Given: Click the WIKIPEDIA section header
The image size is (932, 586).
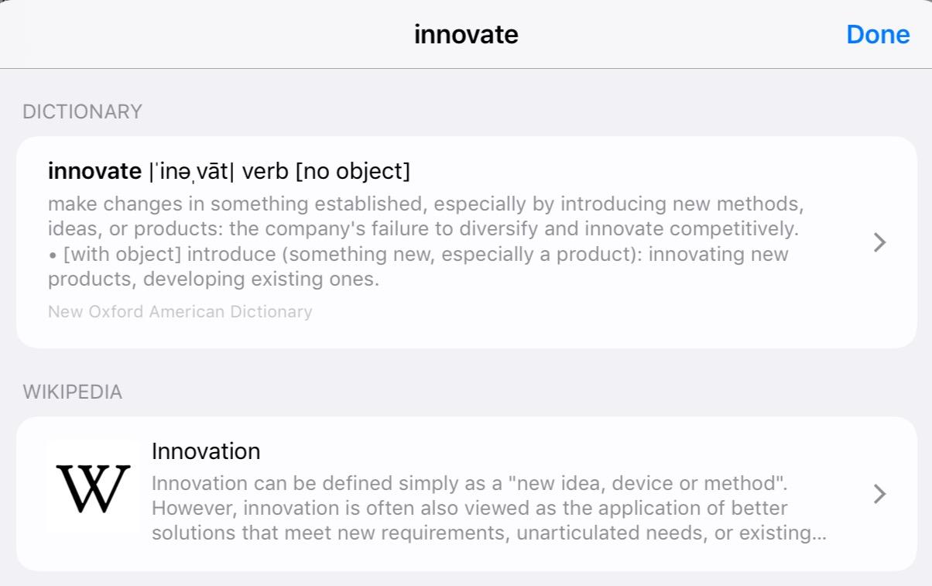Looking at the screenshot, I should click(73, 392).
